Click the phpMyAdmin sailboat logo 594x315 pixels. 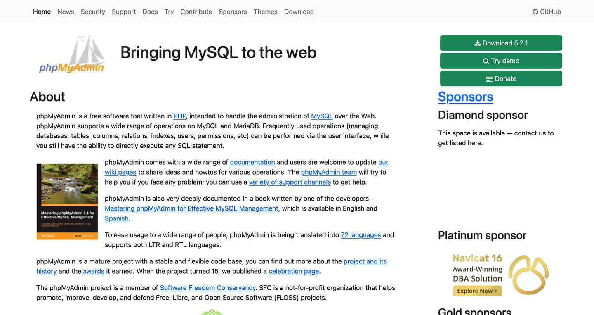(73, 54)
